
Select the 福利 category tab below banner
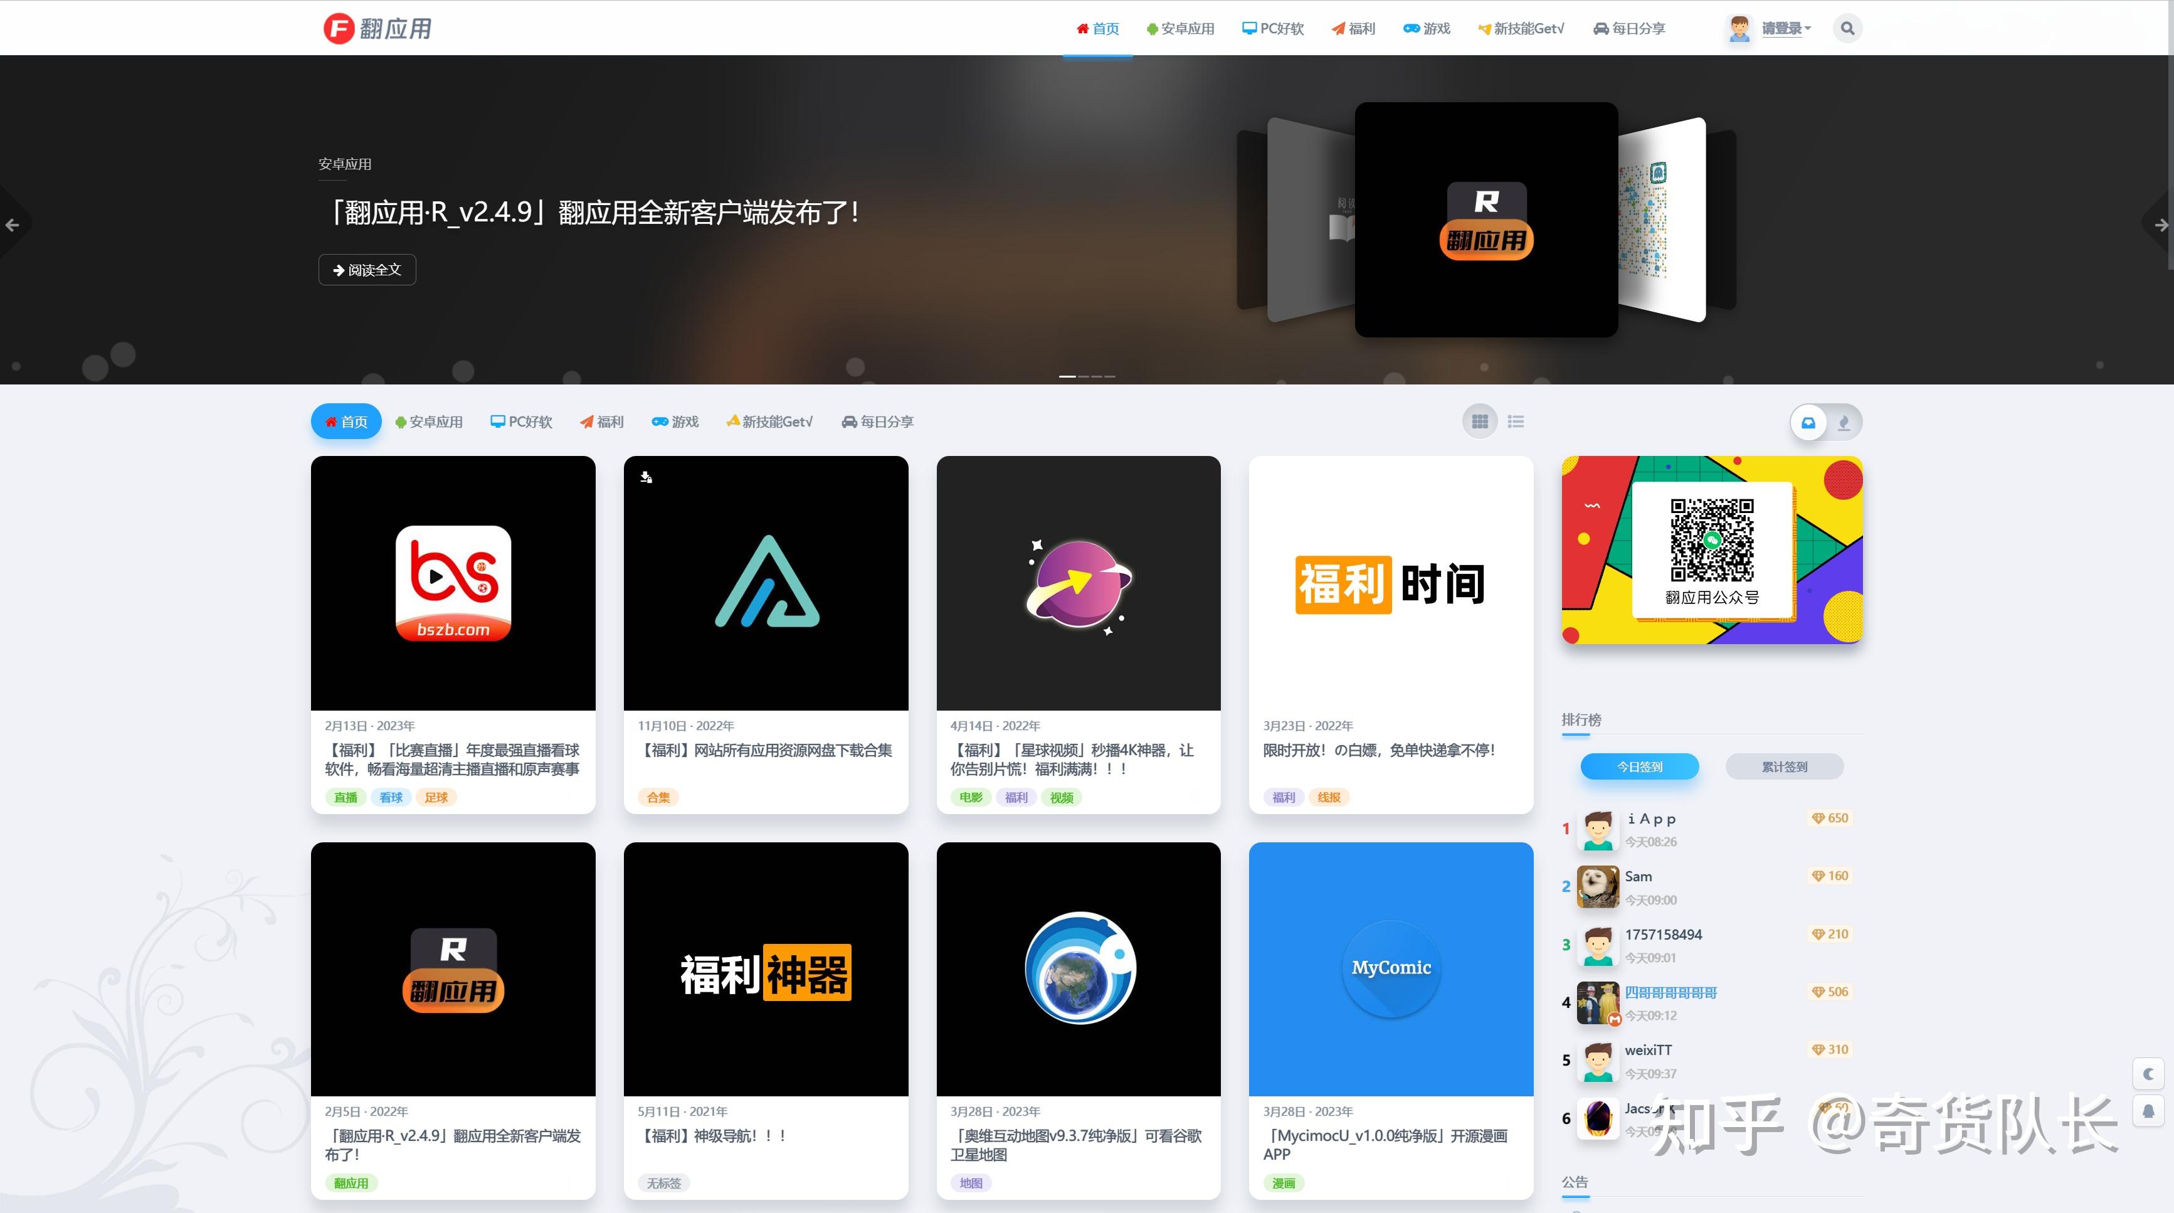click(602, 422)
